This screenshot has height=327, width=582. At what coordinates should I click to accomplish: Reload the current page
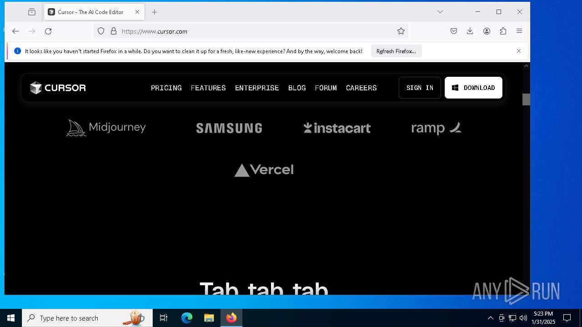click(48, 31)
